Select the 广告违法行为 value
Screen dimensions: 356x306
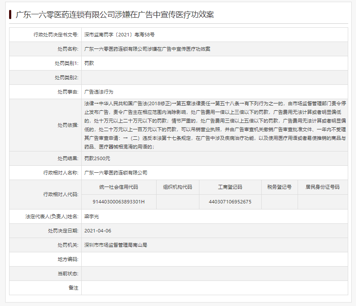[x=99, y=92]
